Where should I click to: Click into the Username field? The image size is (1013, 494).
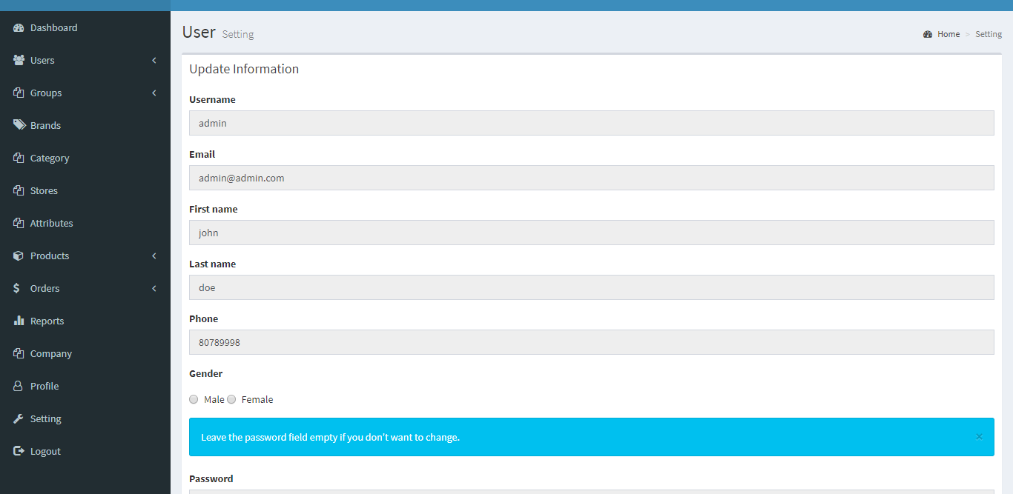tap(592, 123)
